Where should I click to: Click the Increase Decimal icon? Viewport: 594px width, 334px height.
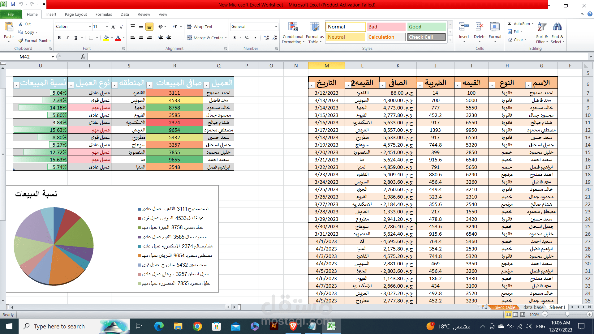click(266, 38)
